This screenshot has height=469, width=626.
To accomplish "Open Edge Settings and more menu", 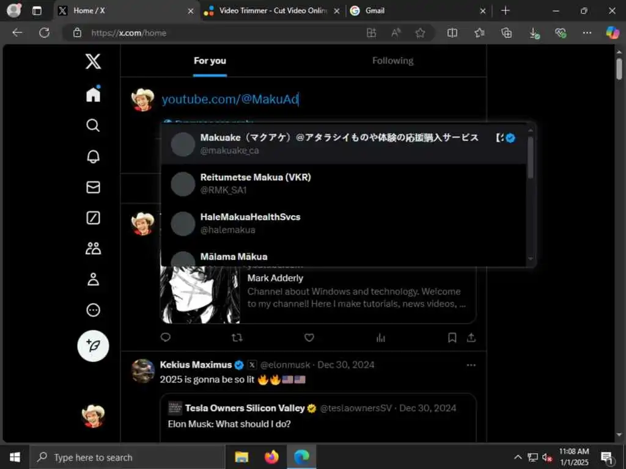I will coord(587,33).
